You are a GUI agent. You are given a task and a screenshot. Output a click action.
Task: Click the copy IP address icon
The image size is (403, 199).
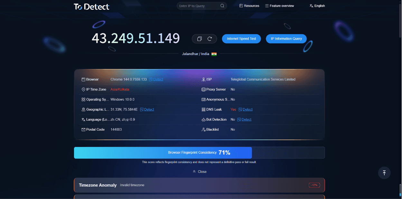click(200, 39)
